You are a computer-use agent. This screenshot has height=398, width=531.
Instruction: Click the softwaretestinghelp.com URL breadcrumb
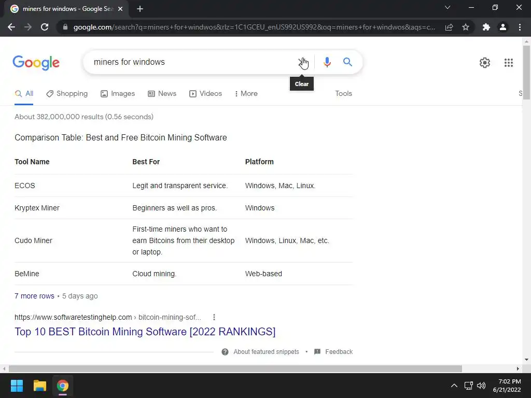[108, 318]
